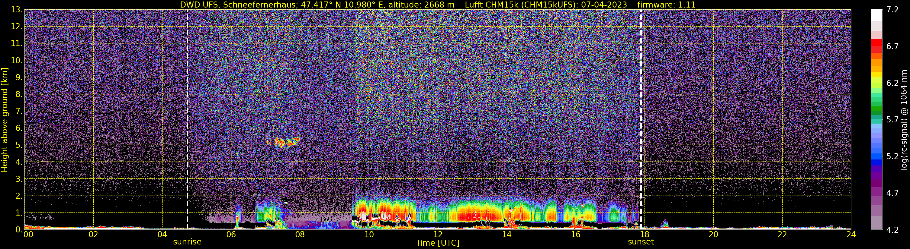Screen dimensions: 910x249
Task: Click the white top segment of the colorbar
Action: [876, 15]
